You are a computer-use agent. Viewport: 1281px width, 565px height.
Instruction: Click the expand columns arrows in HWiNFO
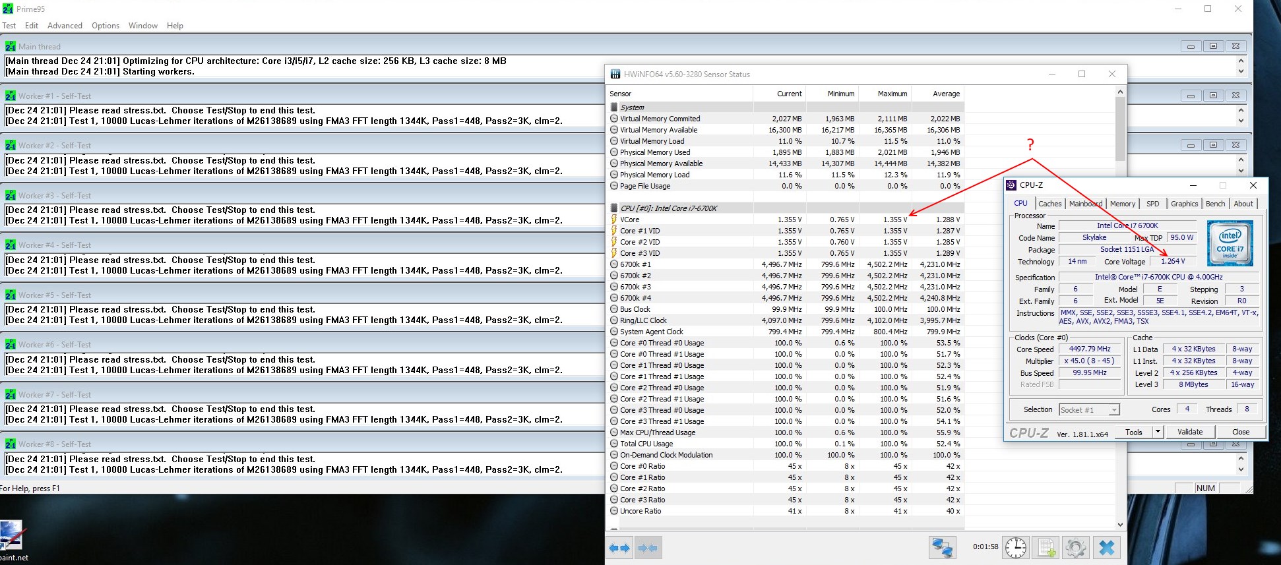619,547
